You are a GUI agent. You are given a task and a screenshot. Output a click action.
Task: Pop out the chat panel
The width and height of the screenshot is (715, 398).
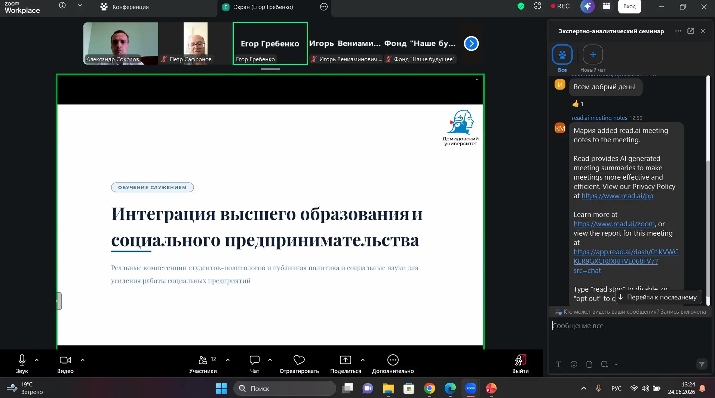coord(691,31)
